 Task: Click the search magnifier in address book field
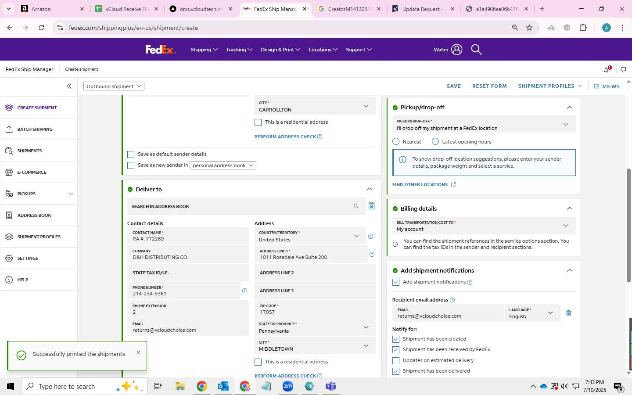pos(356,206)
